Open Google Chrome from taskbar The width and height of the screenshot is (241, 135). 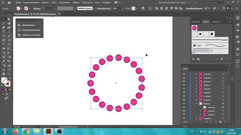pos(27,132)
